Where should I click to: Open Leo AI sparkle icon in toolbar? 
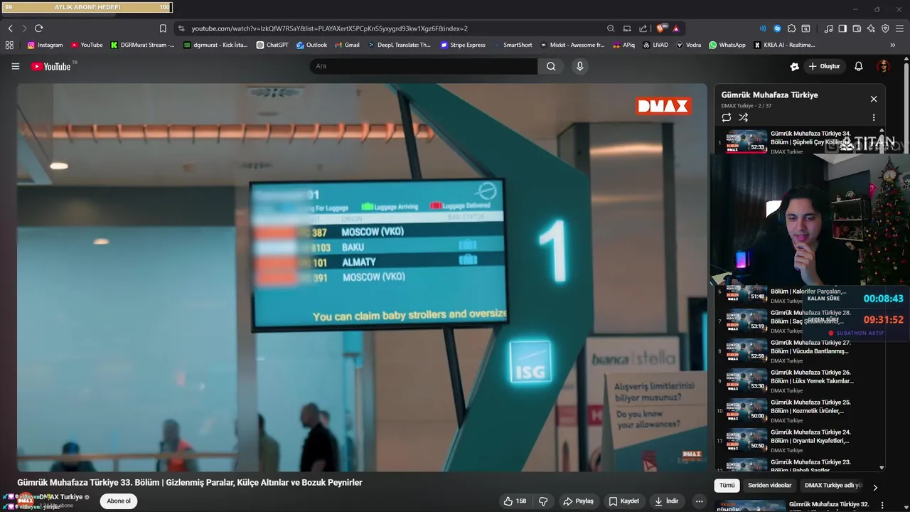(871, 28)
